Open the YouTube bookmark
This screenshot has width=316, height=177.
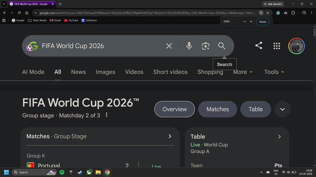pos(71,20)
